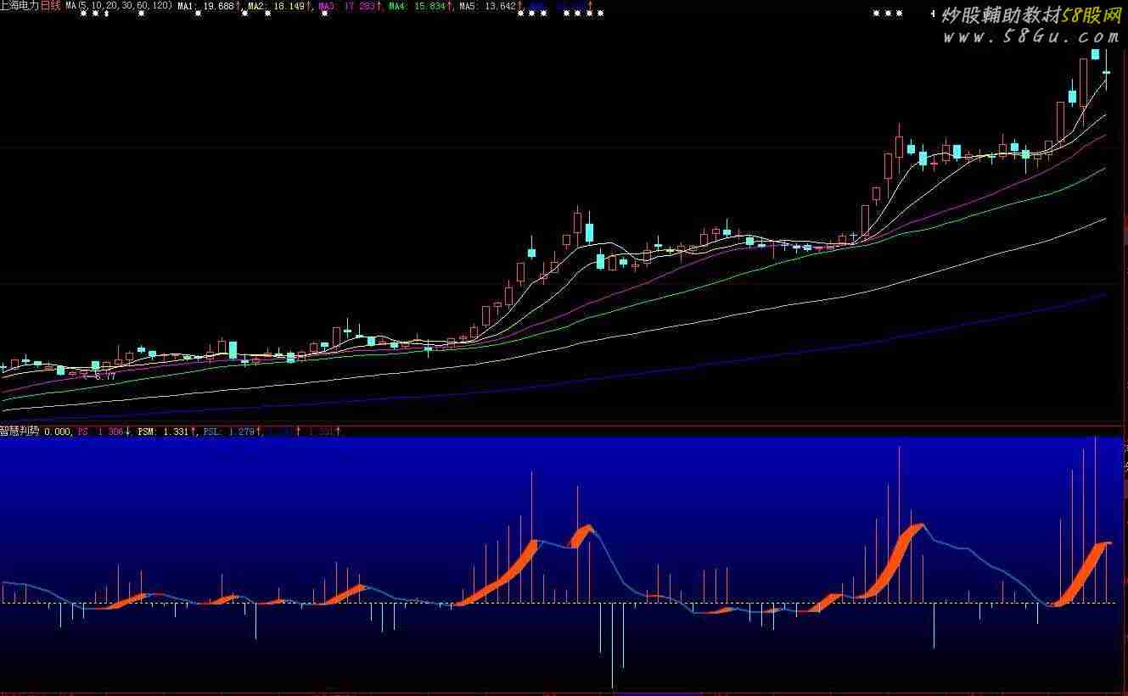Click the 智慧判势 indicator name
Viewport: 1128px width, 696px height.
(20, 431)
